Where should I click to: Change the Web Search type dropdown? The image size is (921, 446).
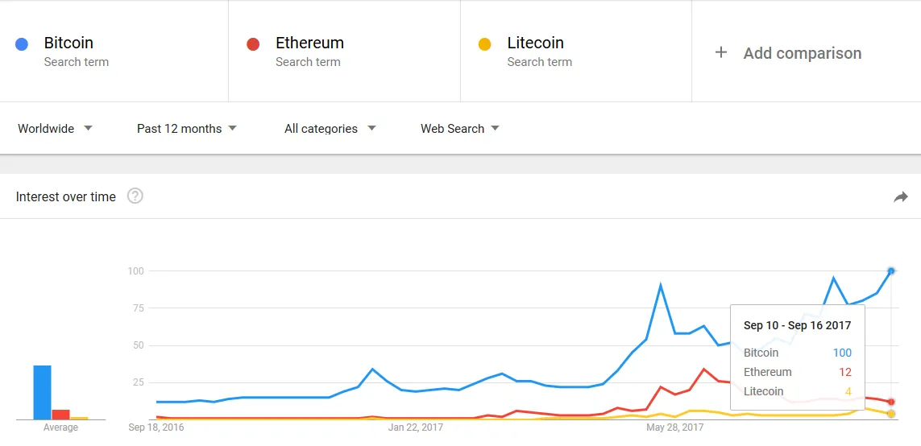click(459, 129)
